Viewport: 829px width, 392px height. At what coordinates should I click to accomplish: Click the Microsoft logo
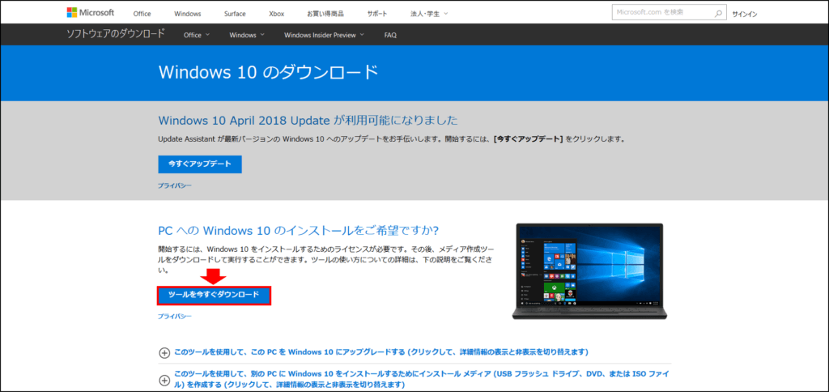pos(91,13)
